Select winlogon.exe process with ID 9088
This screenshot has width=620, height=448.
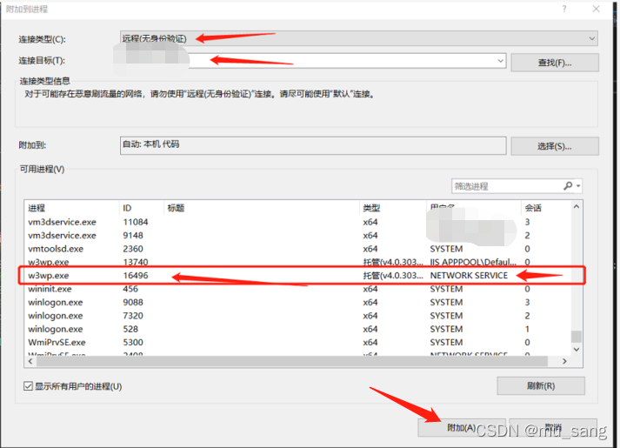297,302
